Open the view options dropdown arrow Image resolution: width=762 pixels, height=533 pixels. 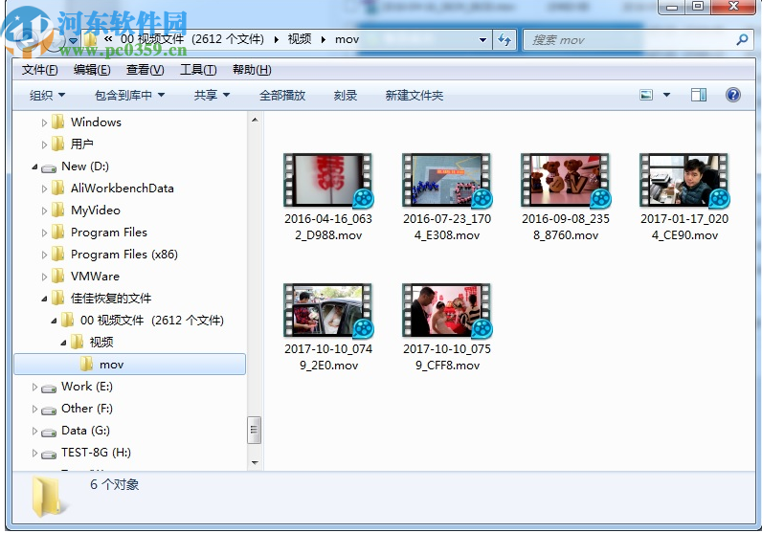click(666, 95)
